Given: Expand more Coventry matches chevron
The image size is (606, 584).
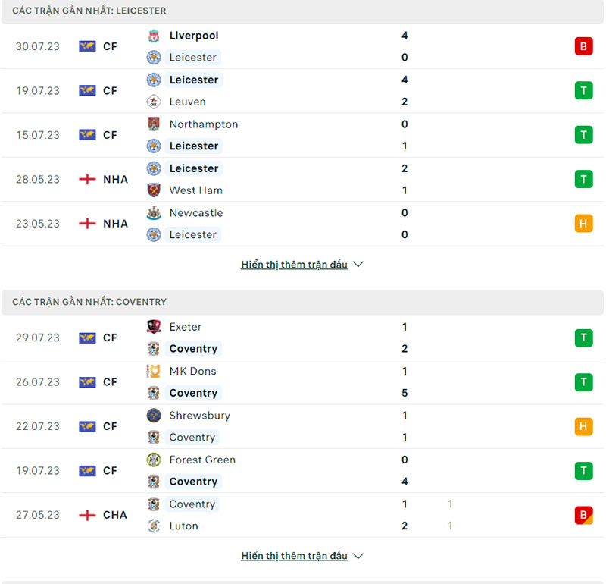Looking at the screenshot, I should point(358,556).
